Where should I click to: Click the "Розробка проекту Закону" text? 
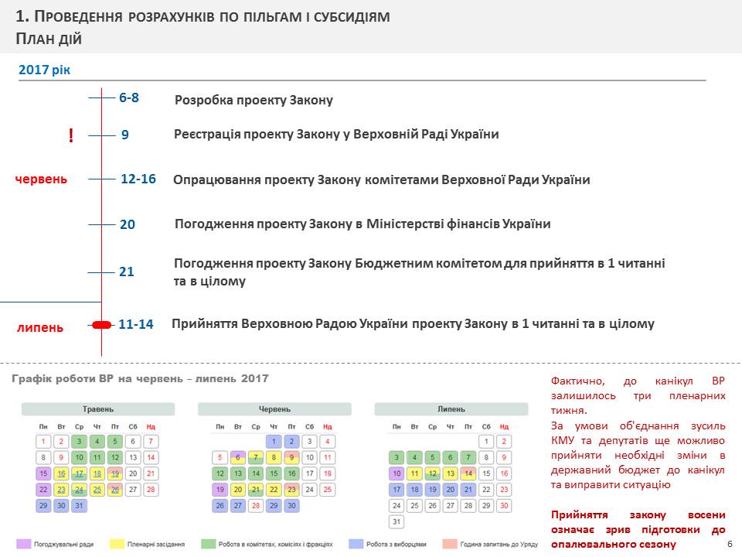coord(254,100)
